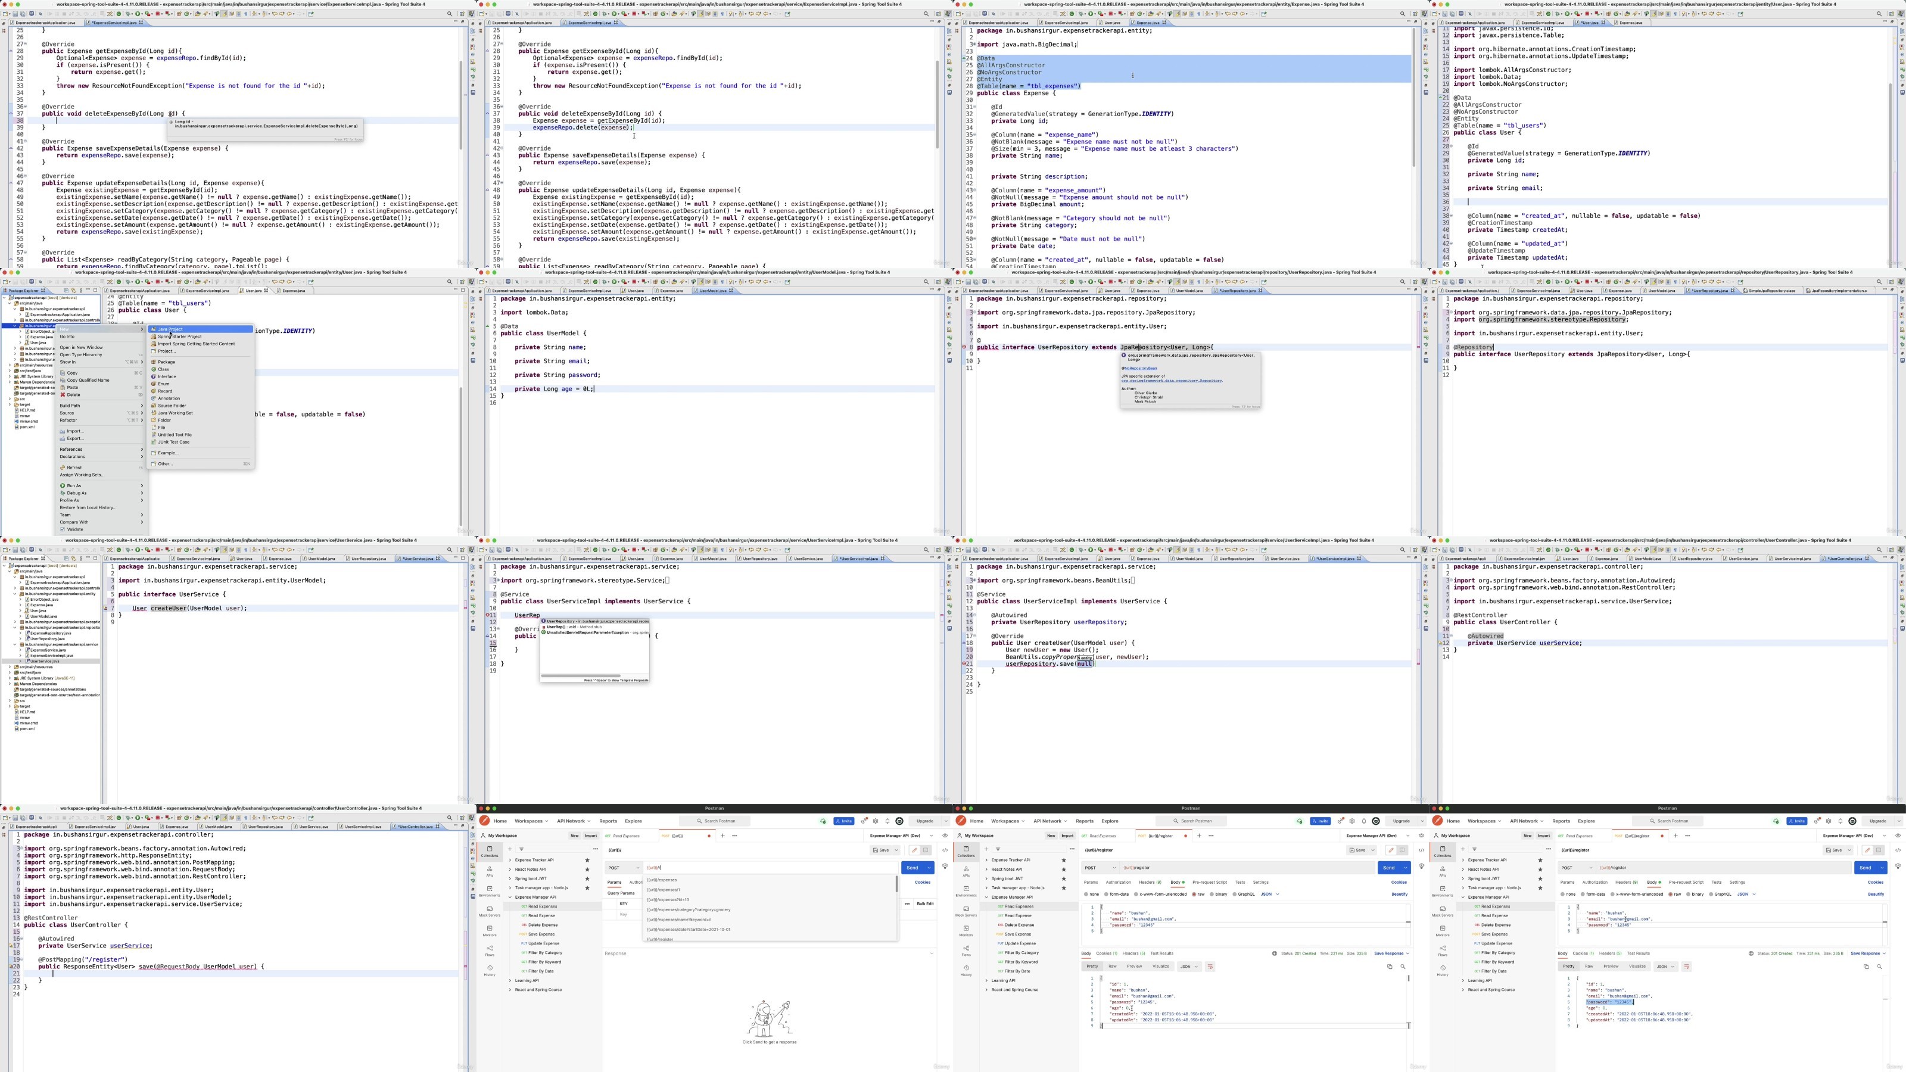This screenshot has width=1906, height=1072.
Task: Click NoRepositoryBean link in JpaRepository hover tooltip
Action: (x=1140, y=367)
